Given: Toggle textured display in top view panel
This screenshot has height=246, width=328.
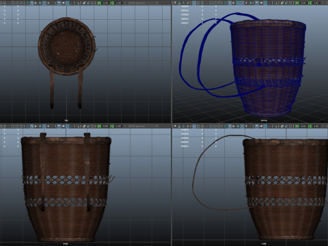Looking at the screenshot, I should tap(44, 3).
